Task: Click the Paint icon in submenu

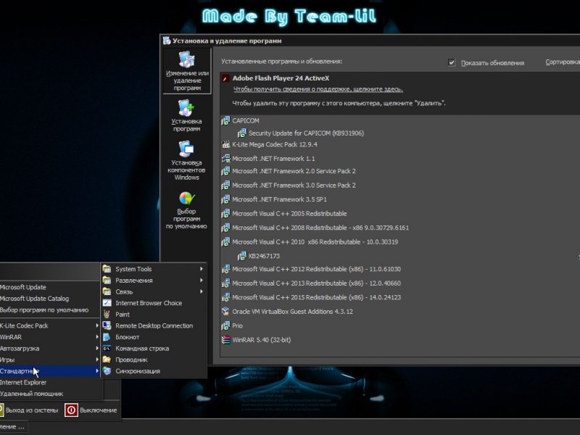Action: point(107,315)
